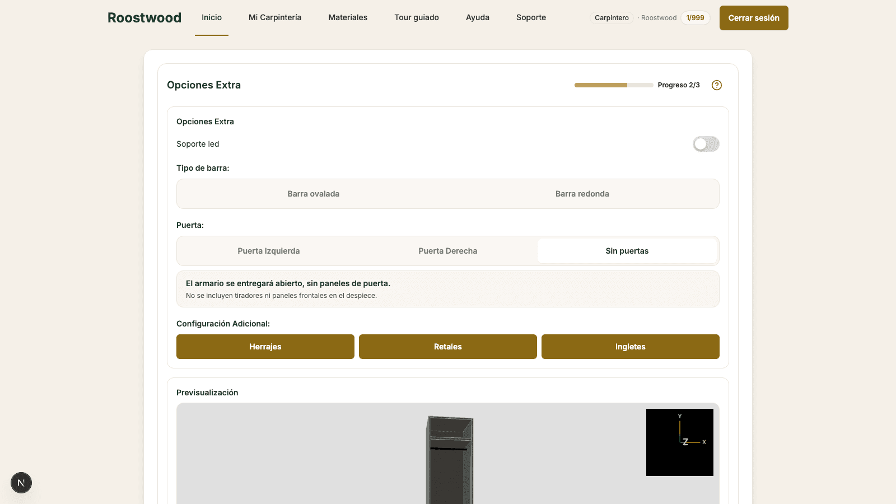
Task: Open the Herrajes configuration
Action: [265, 347]
